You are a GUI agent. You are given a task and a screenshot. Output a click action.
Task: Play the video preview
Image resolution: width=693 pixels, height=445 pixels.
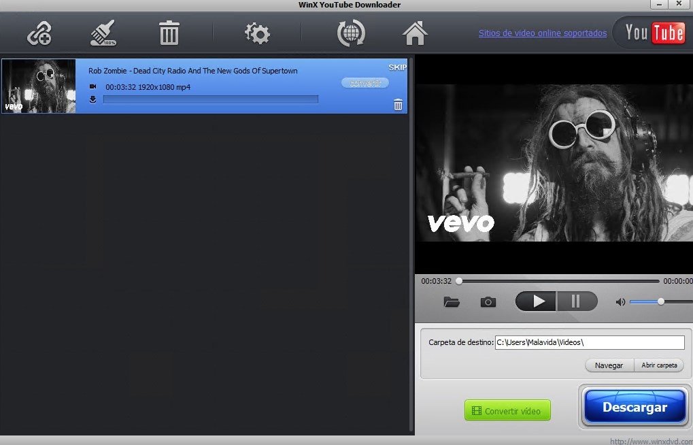pyautogui.click(x=536, y=301)
